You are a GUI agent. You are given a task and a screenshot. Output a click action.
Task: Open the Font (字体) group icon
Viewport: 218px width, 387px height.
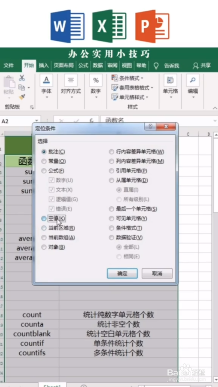[x=46, y=80]
